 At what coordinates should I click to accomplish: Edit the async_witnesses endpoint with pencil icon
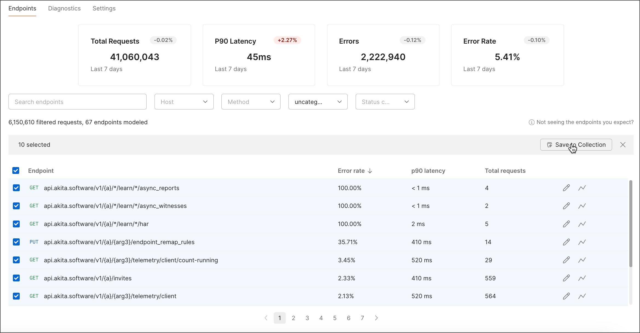click(x=566, y=206)
